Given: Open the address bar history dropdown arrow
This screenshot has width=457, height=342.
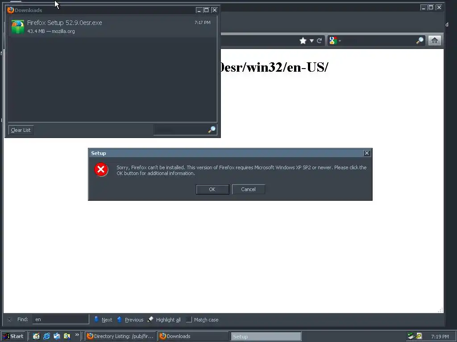Looking at the screenshot, I should [x=312, y=41].
